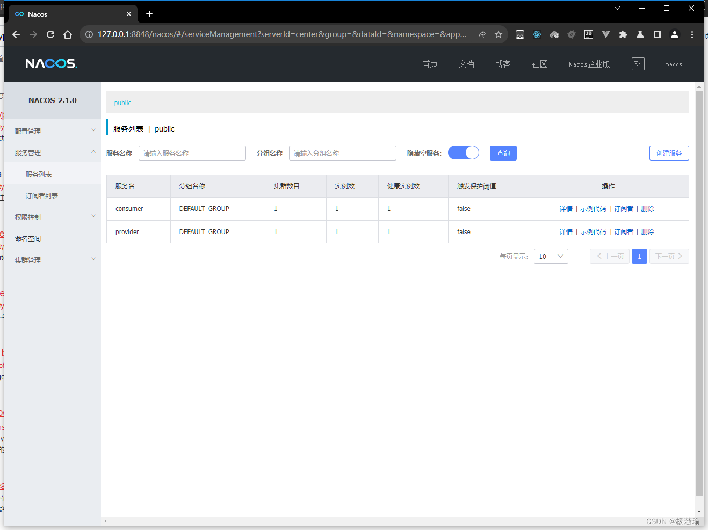Focus the 分组名称 input field
This screenshot has height=530, width=708.
coord(343,153)
